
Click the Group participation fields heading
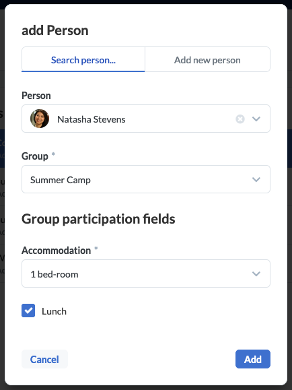click(98, 219)
